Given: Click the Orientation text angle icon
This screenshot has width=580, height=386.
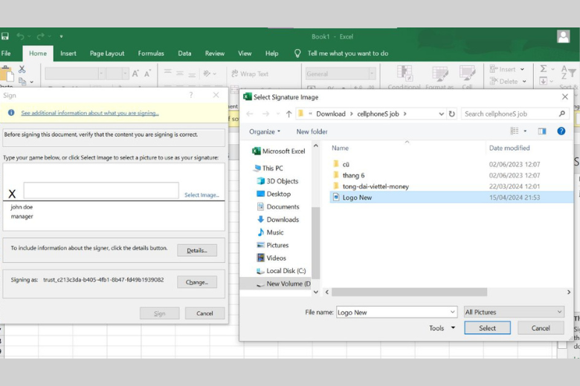Looking at the screenshot, I should point(207,73).
